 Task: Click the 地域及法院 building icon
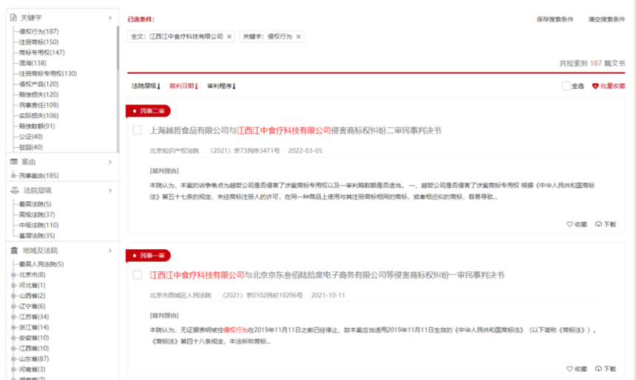[x=14, y=250]
